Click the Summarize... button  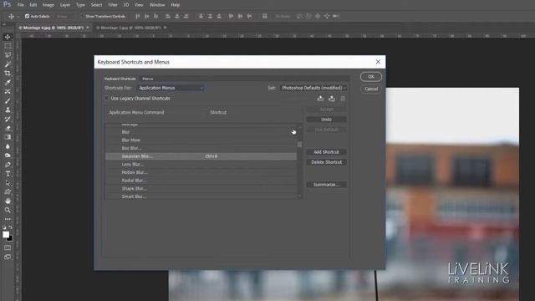tap(326, 185)
